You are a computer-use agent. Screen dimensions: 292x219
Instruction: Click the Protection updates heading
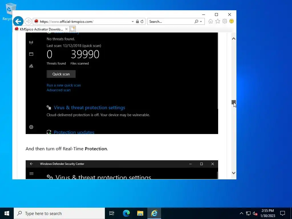[x=74, y=132]
